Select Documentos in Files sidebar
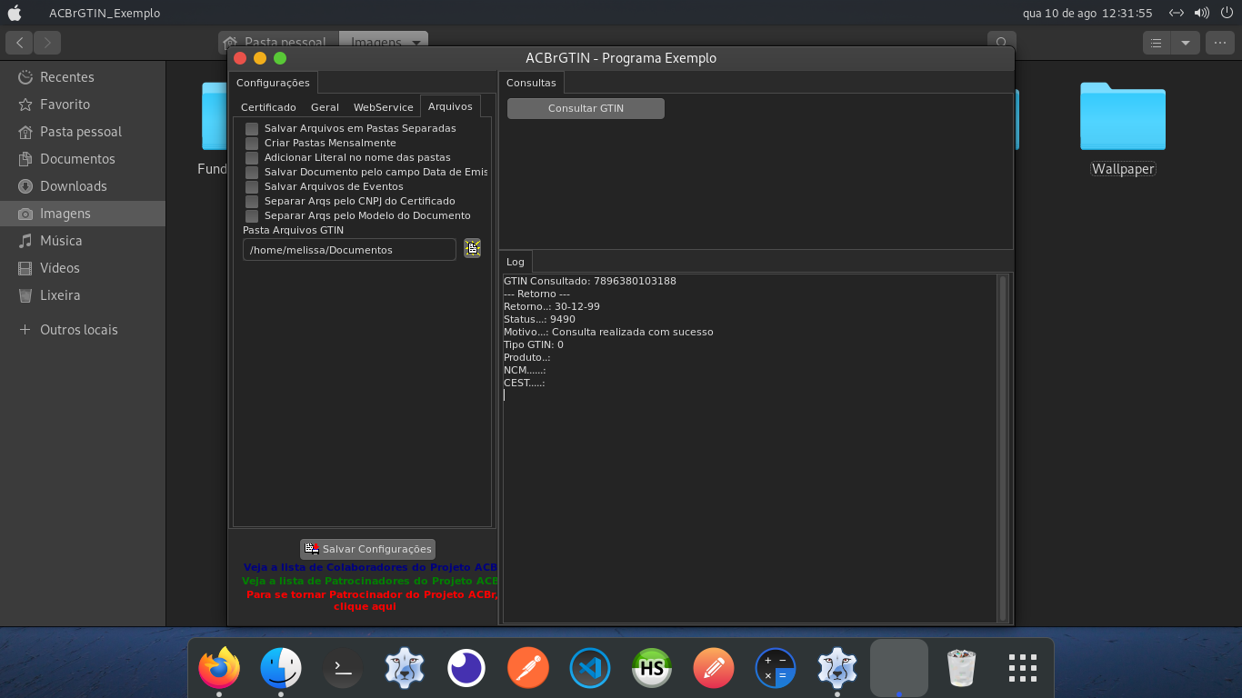This screenshot has width=1242, height=698. point(82,159)
